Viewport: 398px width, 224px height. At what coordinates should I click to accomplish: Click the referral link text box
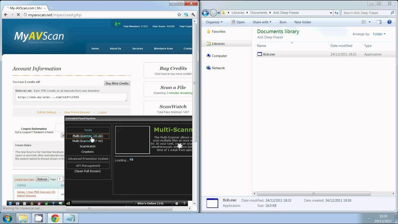tap(71, 97)
